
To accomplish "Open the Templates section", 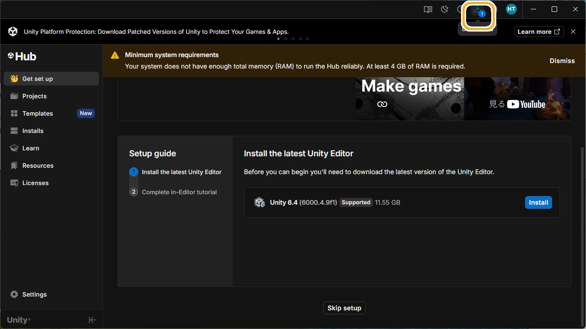I will point(51,113).
